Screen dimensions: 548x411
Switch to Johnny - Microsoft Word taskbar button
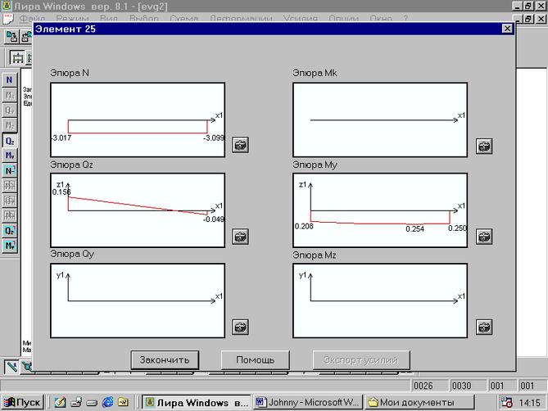click(x=308, y=403)
